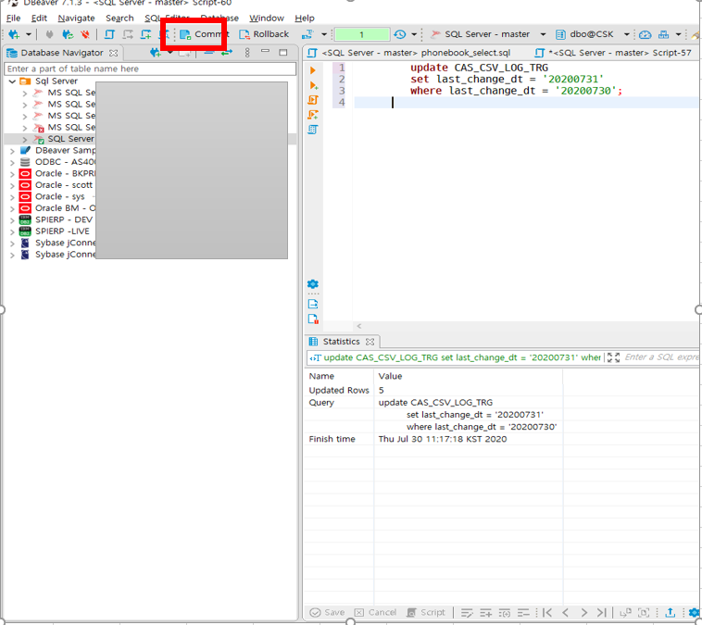
Task: Click Collapse All icon in Database Navigator toolbar
Action: coord(208,53)
